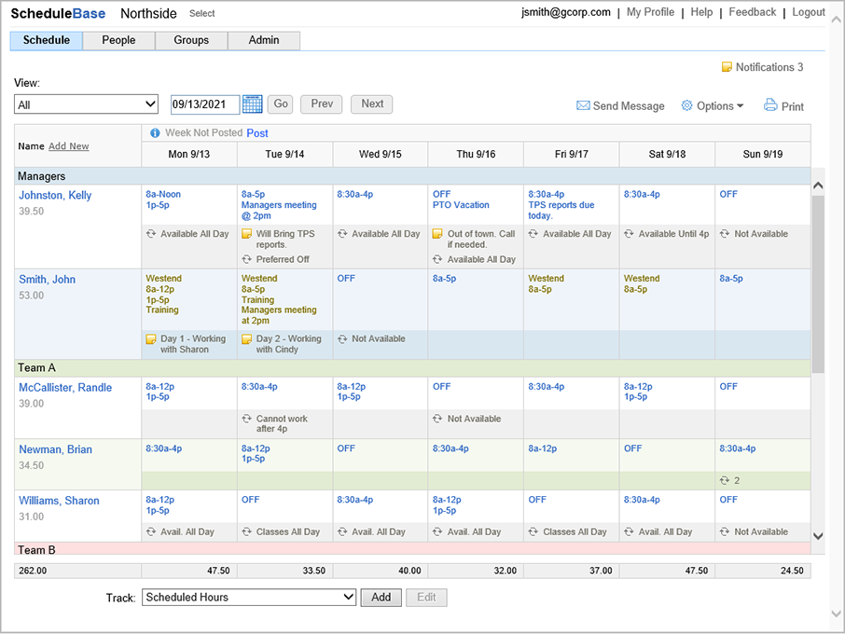Open the calendar date picker icon
The height and width of the screenshot is (634, 845).
[252, 104]
